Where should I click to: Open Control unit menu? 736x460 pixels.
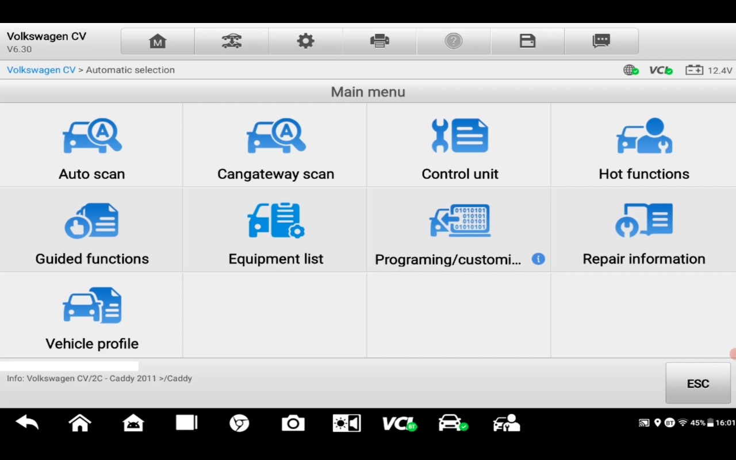coord(459,145)
